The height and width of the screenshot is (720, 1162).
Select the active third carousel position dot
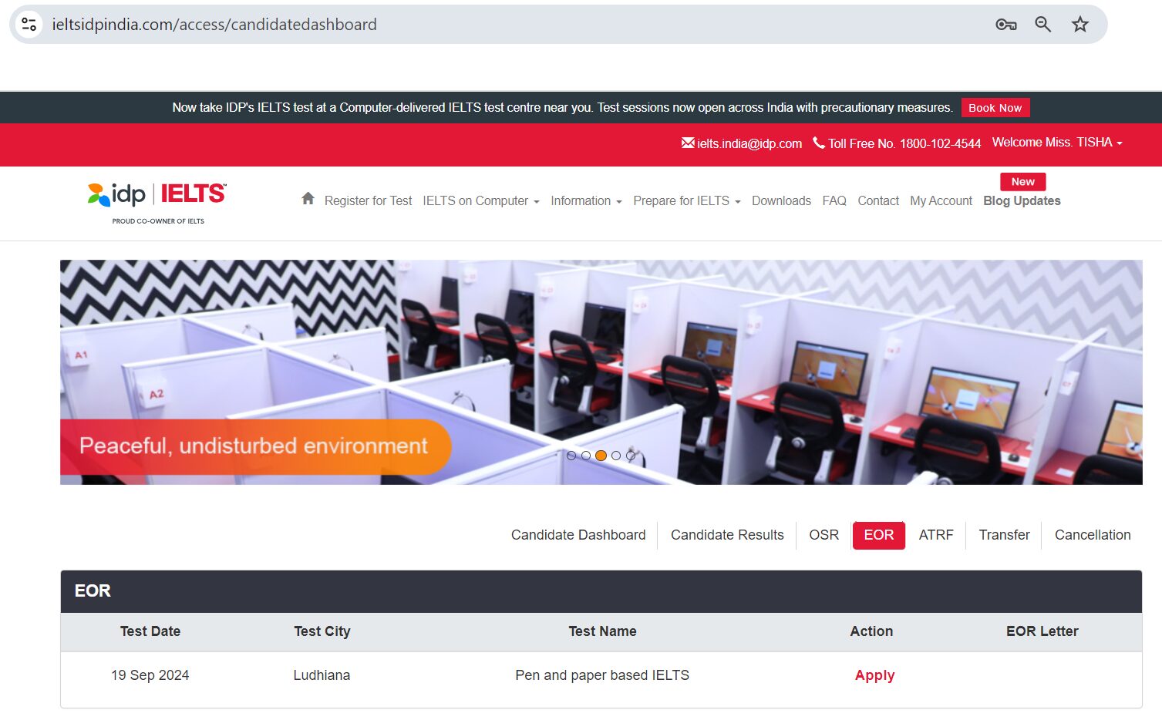point(601,456)
